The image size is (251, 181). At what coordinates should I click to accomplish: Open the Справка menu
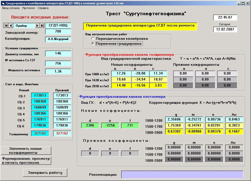coord(43,8)
